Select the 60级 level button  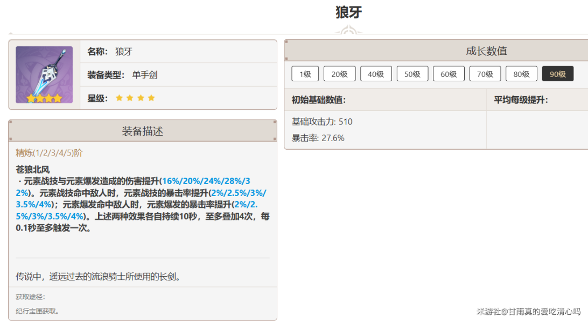[x=449, y=74]
